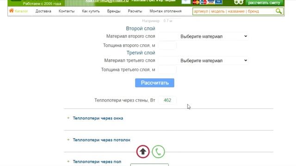Open the Бренды menu item

tap(114, 11)
